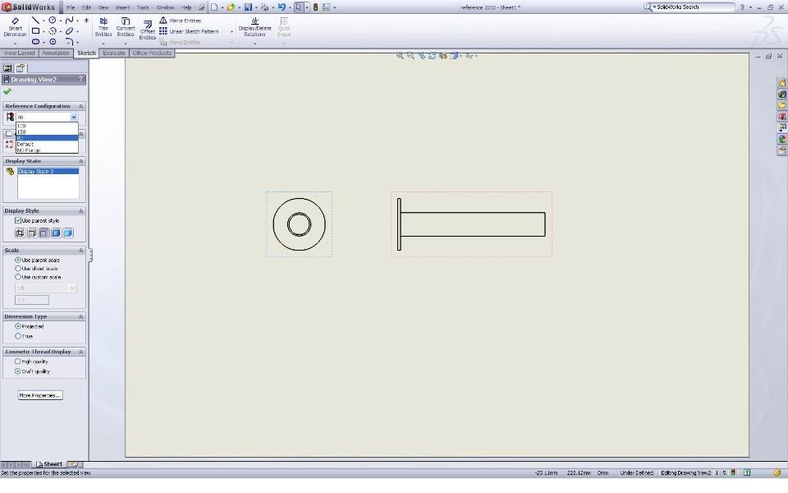The height and width of the screenshot is (493, 788).
Task: Open SolidWorks Resources home icon in task pane
Action: [x=782, y=83]
